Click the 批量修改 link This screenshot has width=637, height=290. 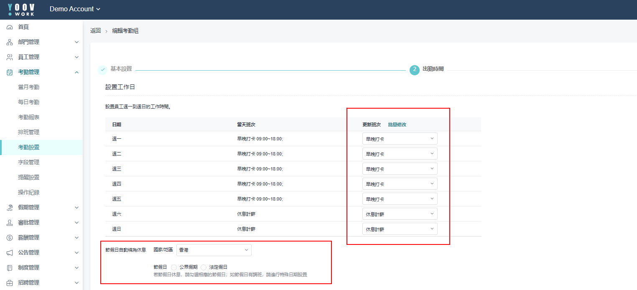pyautogui.click(x=397, y=125)
